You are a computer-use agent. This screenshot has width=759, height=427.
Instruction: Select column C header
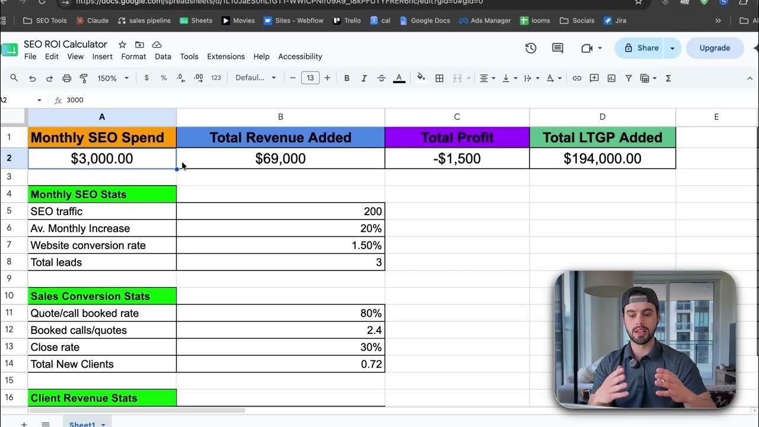tap(457, 117)
